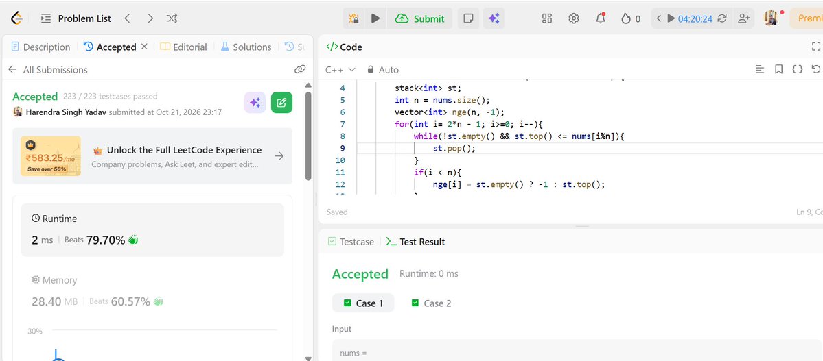Click the premium banner arrow
Image resolution: width=823 pixels, height=361 pixels.
pos(279,156)
